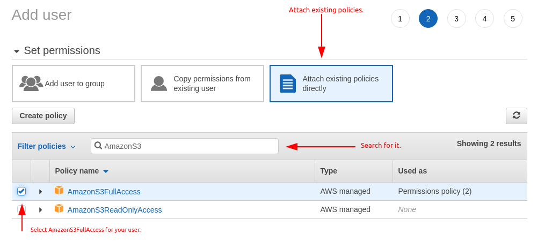The image size is (545, 249).
Task: Click the search magnifier icon
Action: [x=98, y=146]
